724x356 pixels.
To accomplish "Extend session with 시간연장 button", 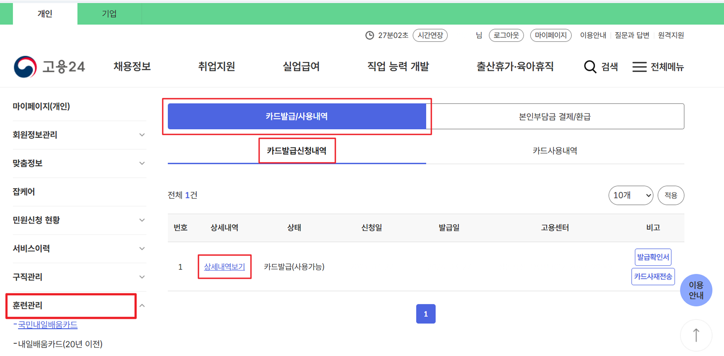I will click(x=430, y=35).
